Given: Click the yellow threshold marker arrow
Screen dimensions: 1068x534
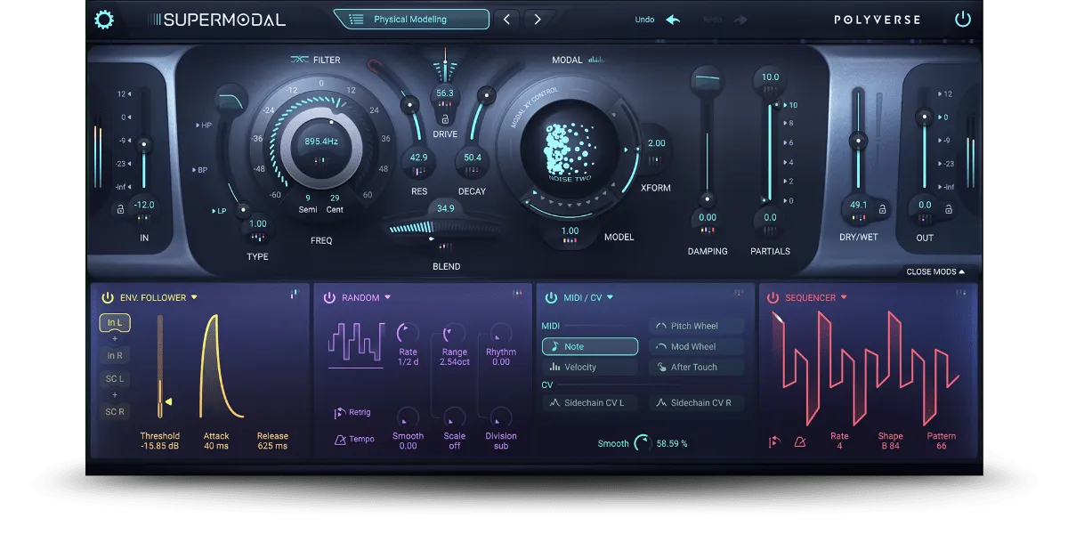Looking at the screenshot, I should (x=168, y=402).
